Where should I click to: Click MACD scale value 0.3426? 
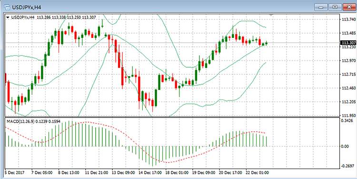coord(347,120)
